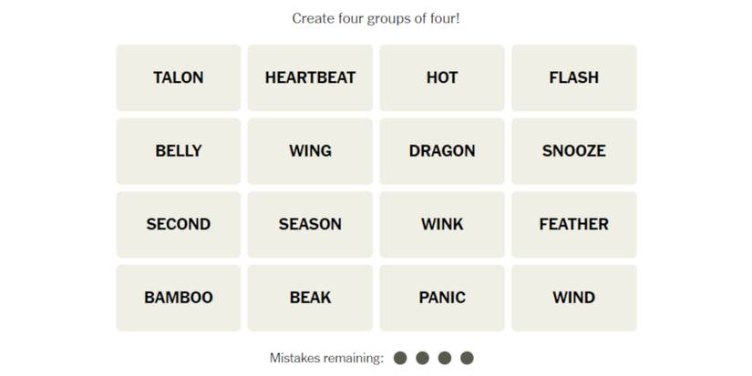This screenshot has height=376, width=752.
Task: Choose the PANIC word tile
Action: point(442,298)
